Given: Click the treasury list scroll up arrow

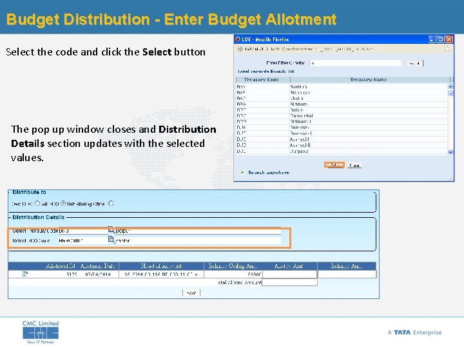Looking at the screenshot, I should click(450, 86).
